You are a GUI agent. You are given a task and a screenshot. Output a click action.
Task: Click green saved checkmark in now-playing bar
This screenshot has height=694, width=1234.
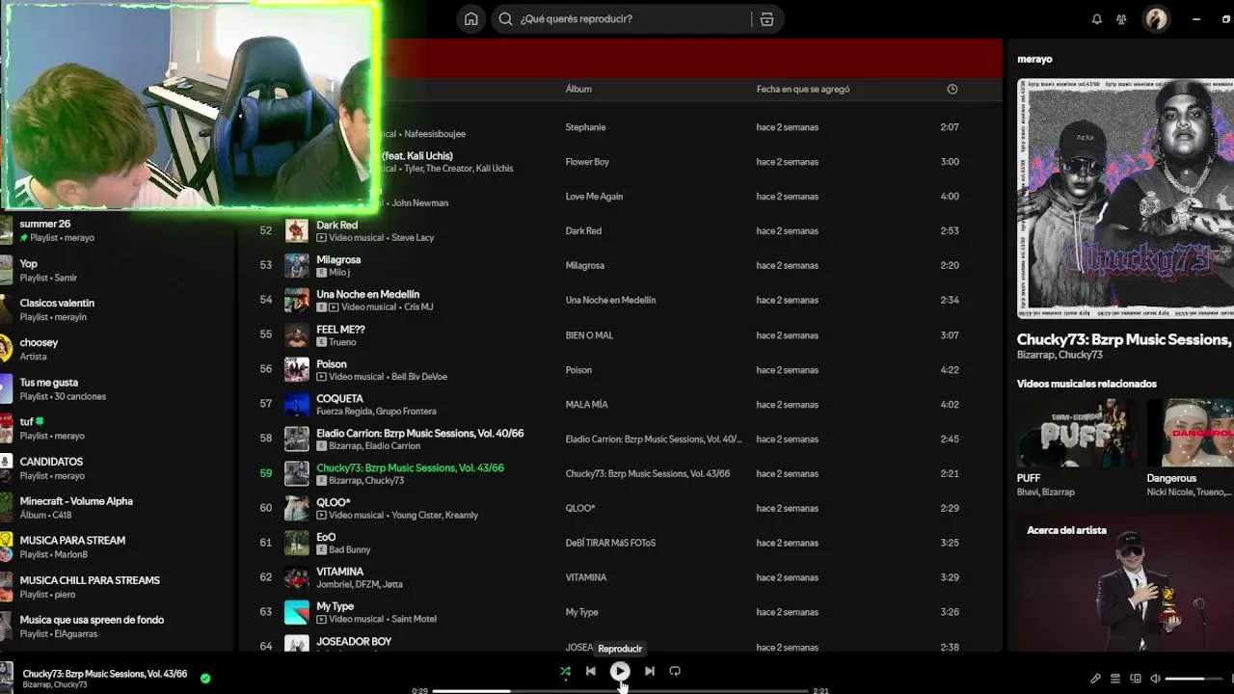pyautogui.click(x=205, y=678)
